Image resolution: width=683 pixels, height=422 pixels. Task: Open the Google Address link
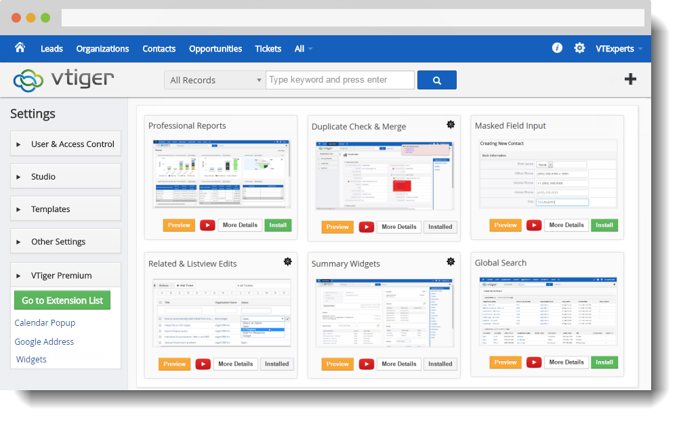tap(44, 342)
